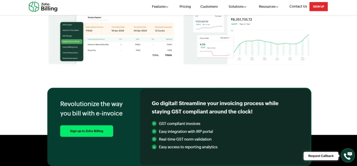Click Sign up to Zoho Billing button
Viewport: 357px width, 166px height.
click(86, 131)
